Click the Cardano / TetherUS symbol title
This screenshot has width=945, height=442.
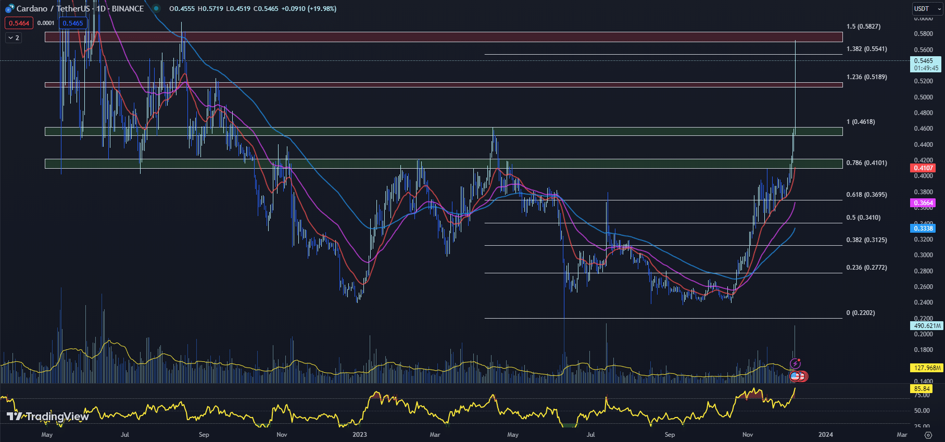(52, 8)
